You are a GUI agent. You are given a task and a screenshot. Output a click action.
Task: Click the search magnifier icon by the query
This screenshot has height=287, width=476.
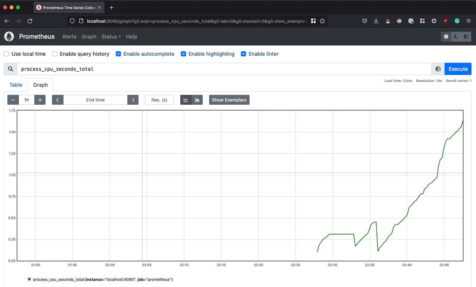pyautogui.click(x=11, y=69)
